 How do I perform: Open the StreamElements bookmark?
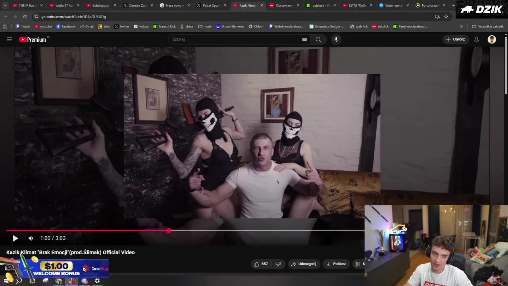pos(230,27)
